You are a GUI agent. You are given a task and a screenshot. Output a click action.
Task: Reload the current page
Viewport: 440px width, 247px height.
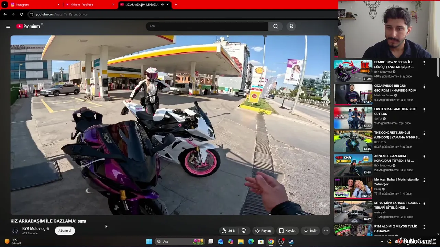pos(21,14)
